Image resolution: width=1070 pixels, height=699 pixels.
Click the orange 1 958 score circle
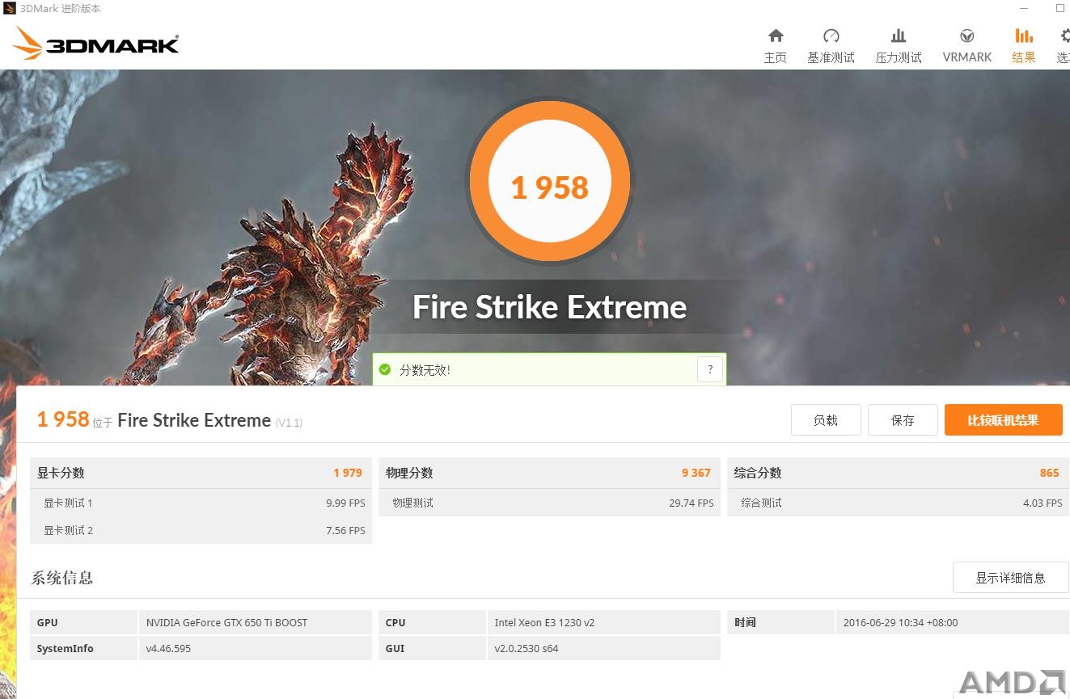coord(549,181)
